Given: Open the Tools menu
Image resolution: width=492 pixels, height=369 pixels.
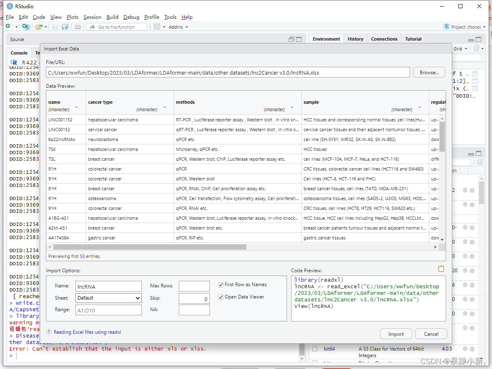Looking at the screenshot, I should click(170, 17).
